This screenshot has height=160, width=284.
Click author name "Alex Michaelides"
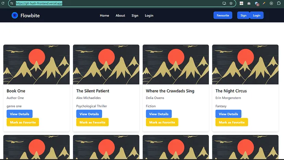point(88,98)
